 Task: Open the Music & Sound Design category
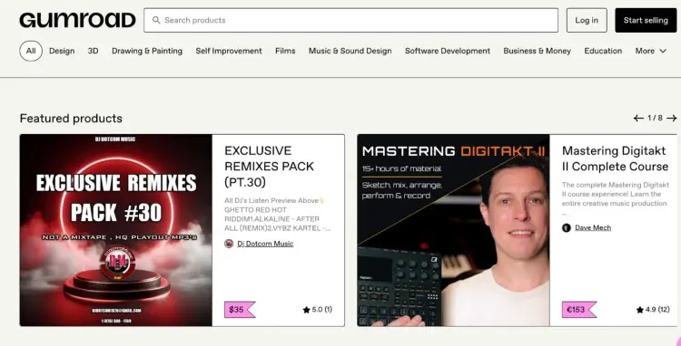point(350,51)
